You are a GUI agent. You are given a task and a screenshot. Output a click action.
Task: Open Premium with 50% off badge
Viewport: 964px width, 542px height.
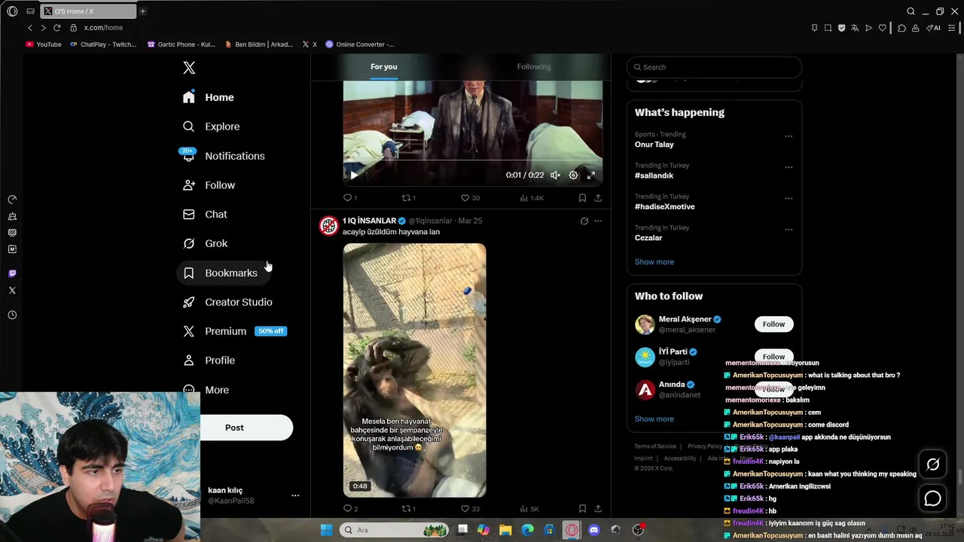tap(235, 331)
